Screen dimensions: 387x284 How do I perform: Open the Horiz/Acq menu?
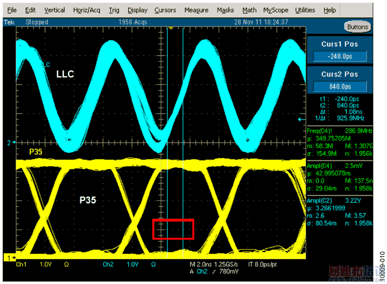tap(87, 10)
